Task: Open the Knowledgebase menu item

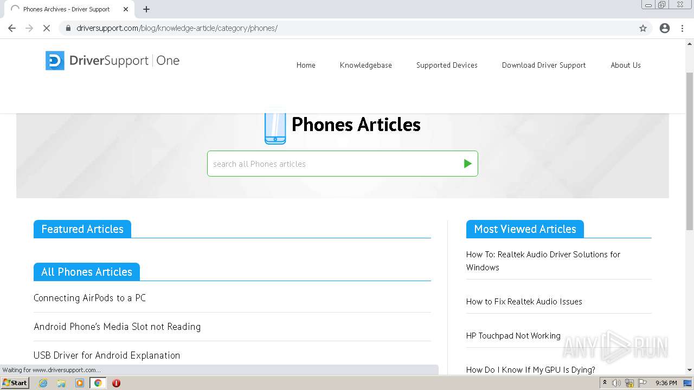Action: [x=366, y=65]
